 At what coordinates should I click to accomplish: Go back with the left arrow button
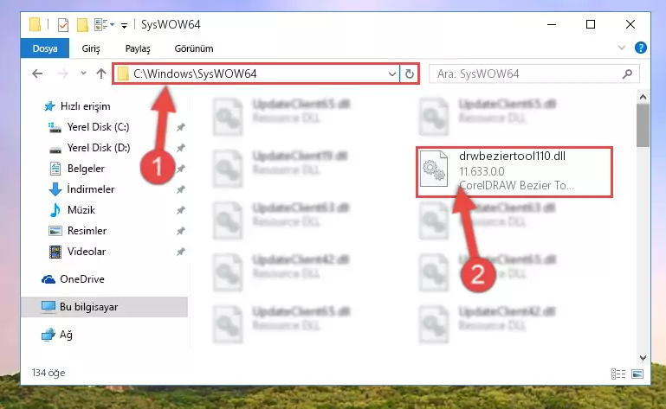(x=37, y=73)
